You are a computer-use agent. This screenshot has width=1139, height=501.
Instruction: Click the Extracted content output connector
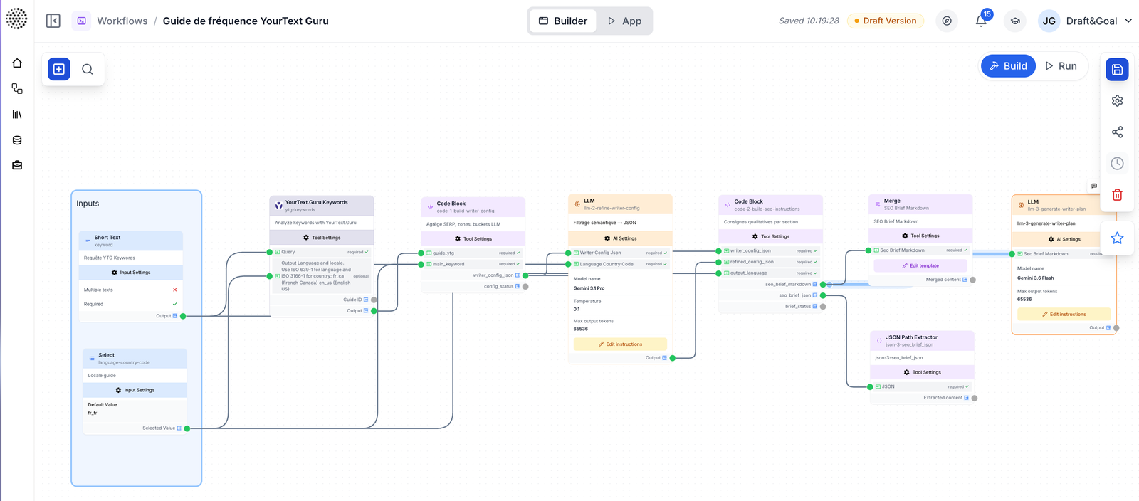coord(975,398)
